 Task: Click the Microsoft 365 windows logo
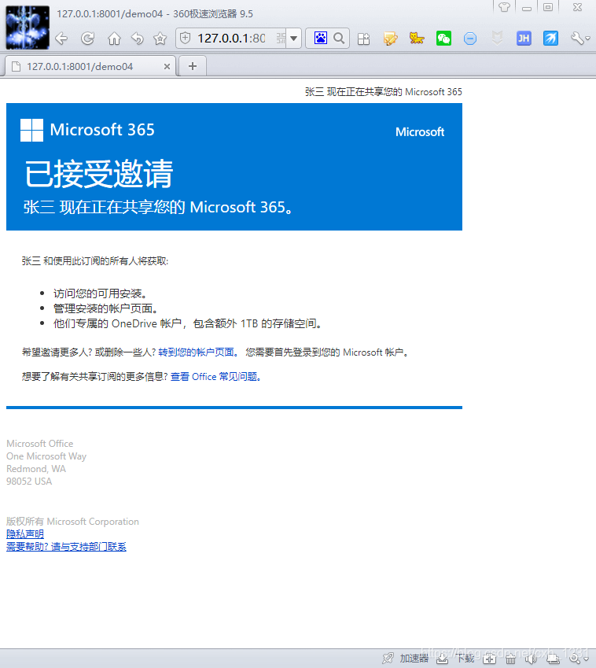31,130
